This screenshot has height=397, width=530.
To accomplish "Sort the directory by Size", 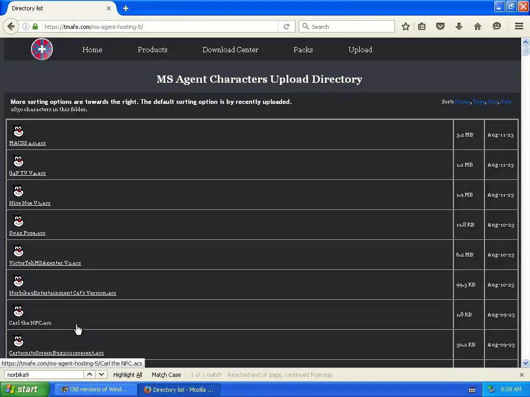I will click(492, 102).
